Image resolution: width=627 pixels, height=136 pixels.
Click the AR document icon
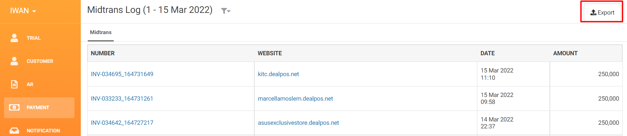(14, 84)
